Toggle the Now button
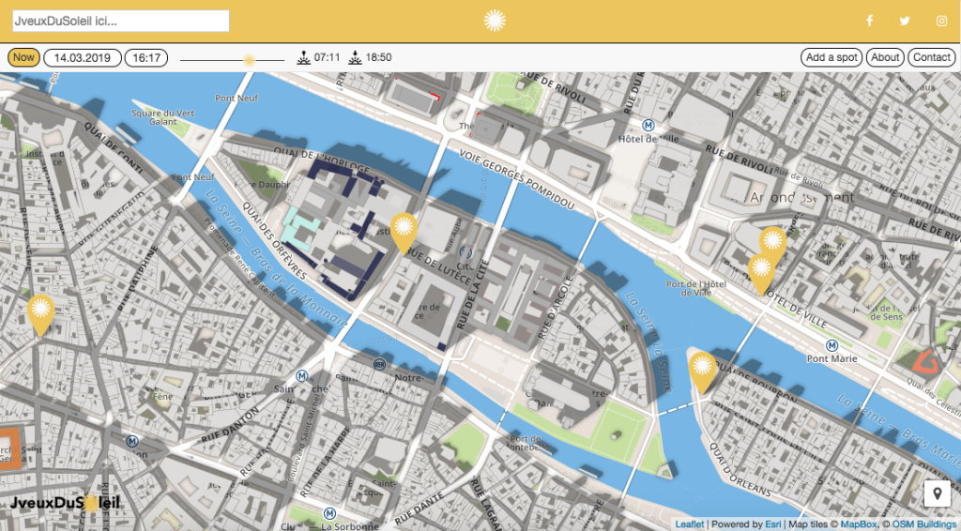Image resolution: width=961 pixels, height=531 pixels. [x=23, y=57]
